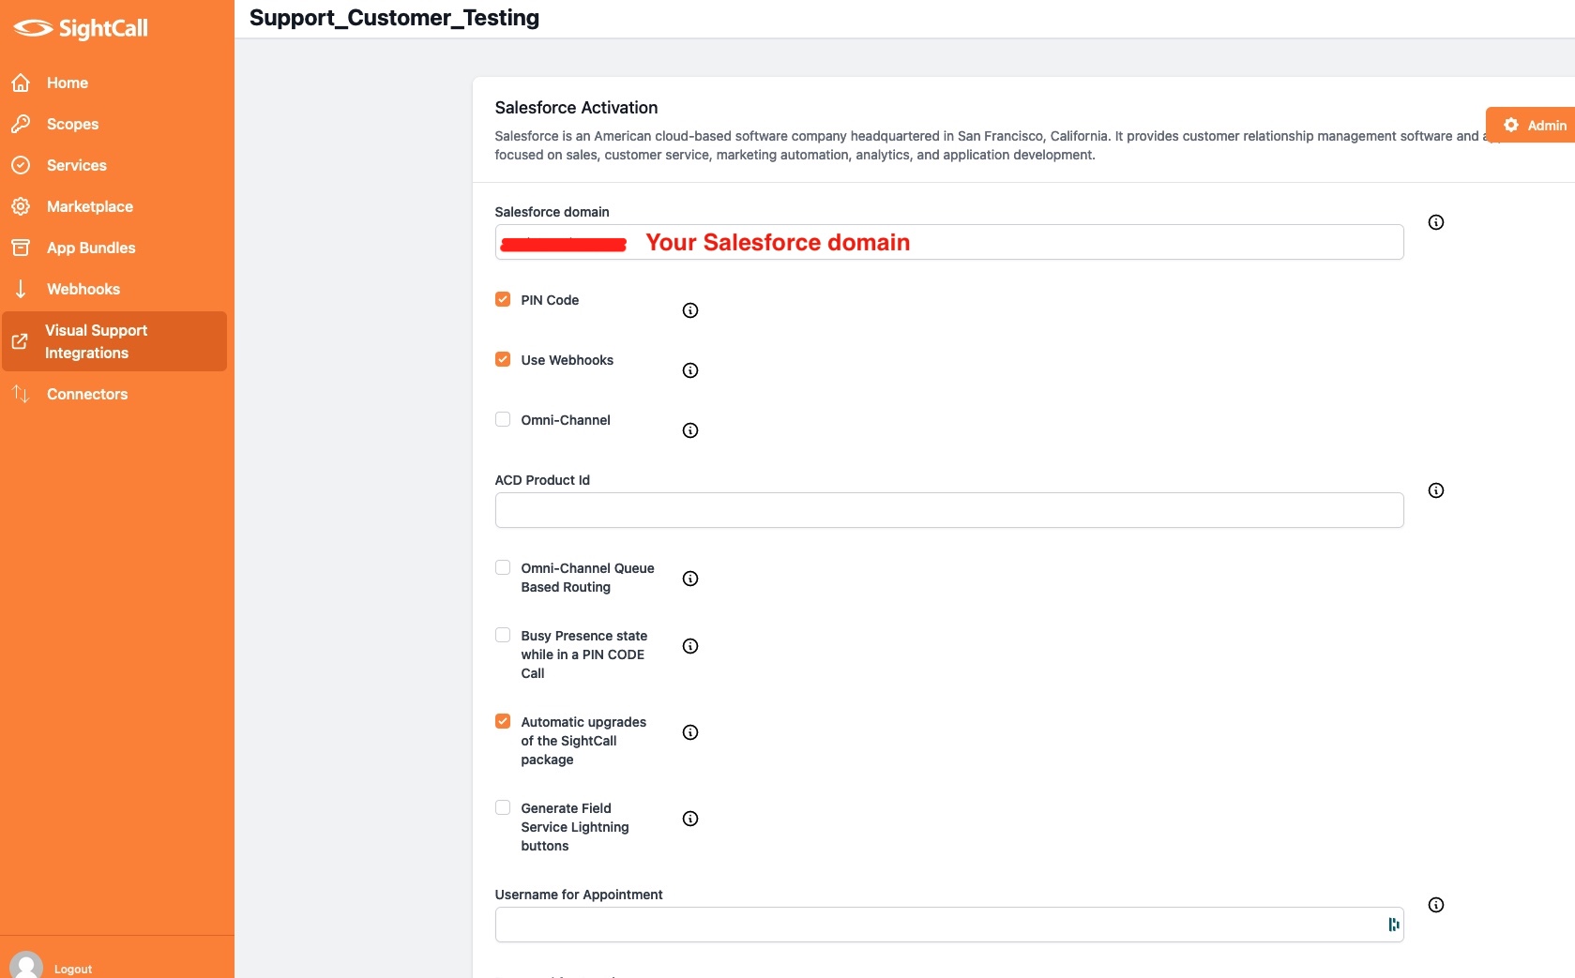1575x978 pixels.
Task: Show info for Use Webhooks option
Action: [x=690, y=370]
